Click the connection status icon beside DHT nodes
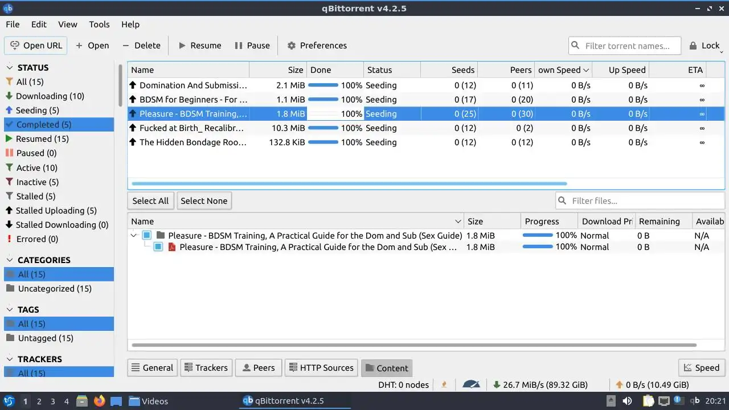 click(444, 385)
